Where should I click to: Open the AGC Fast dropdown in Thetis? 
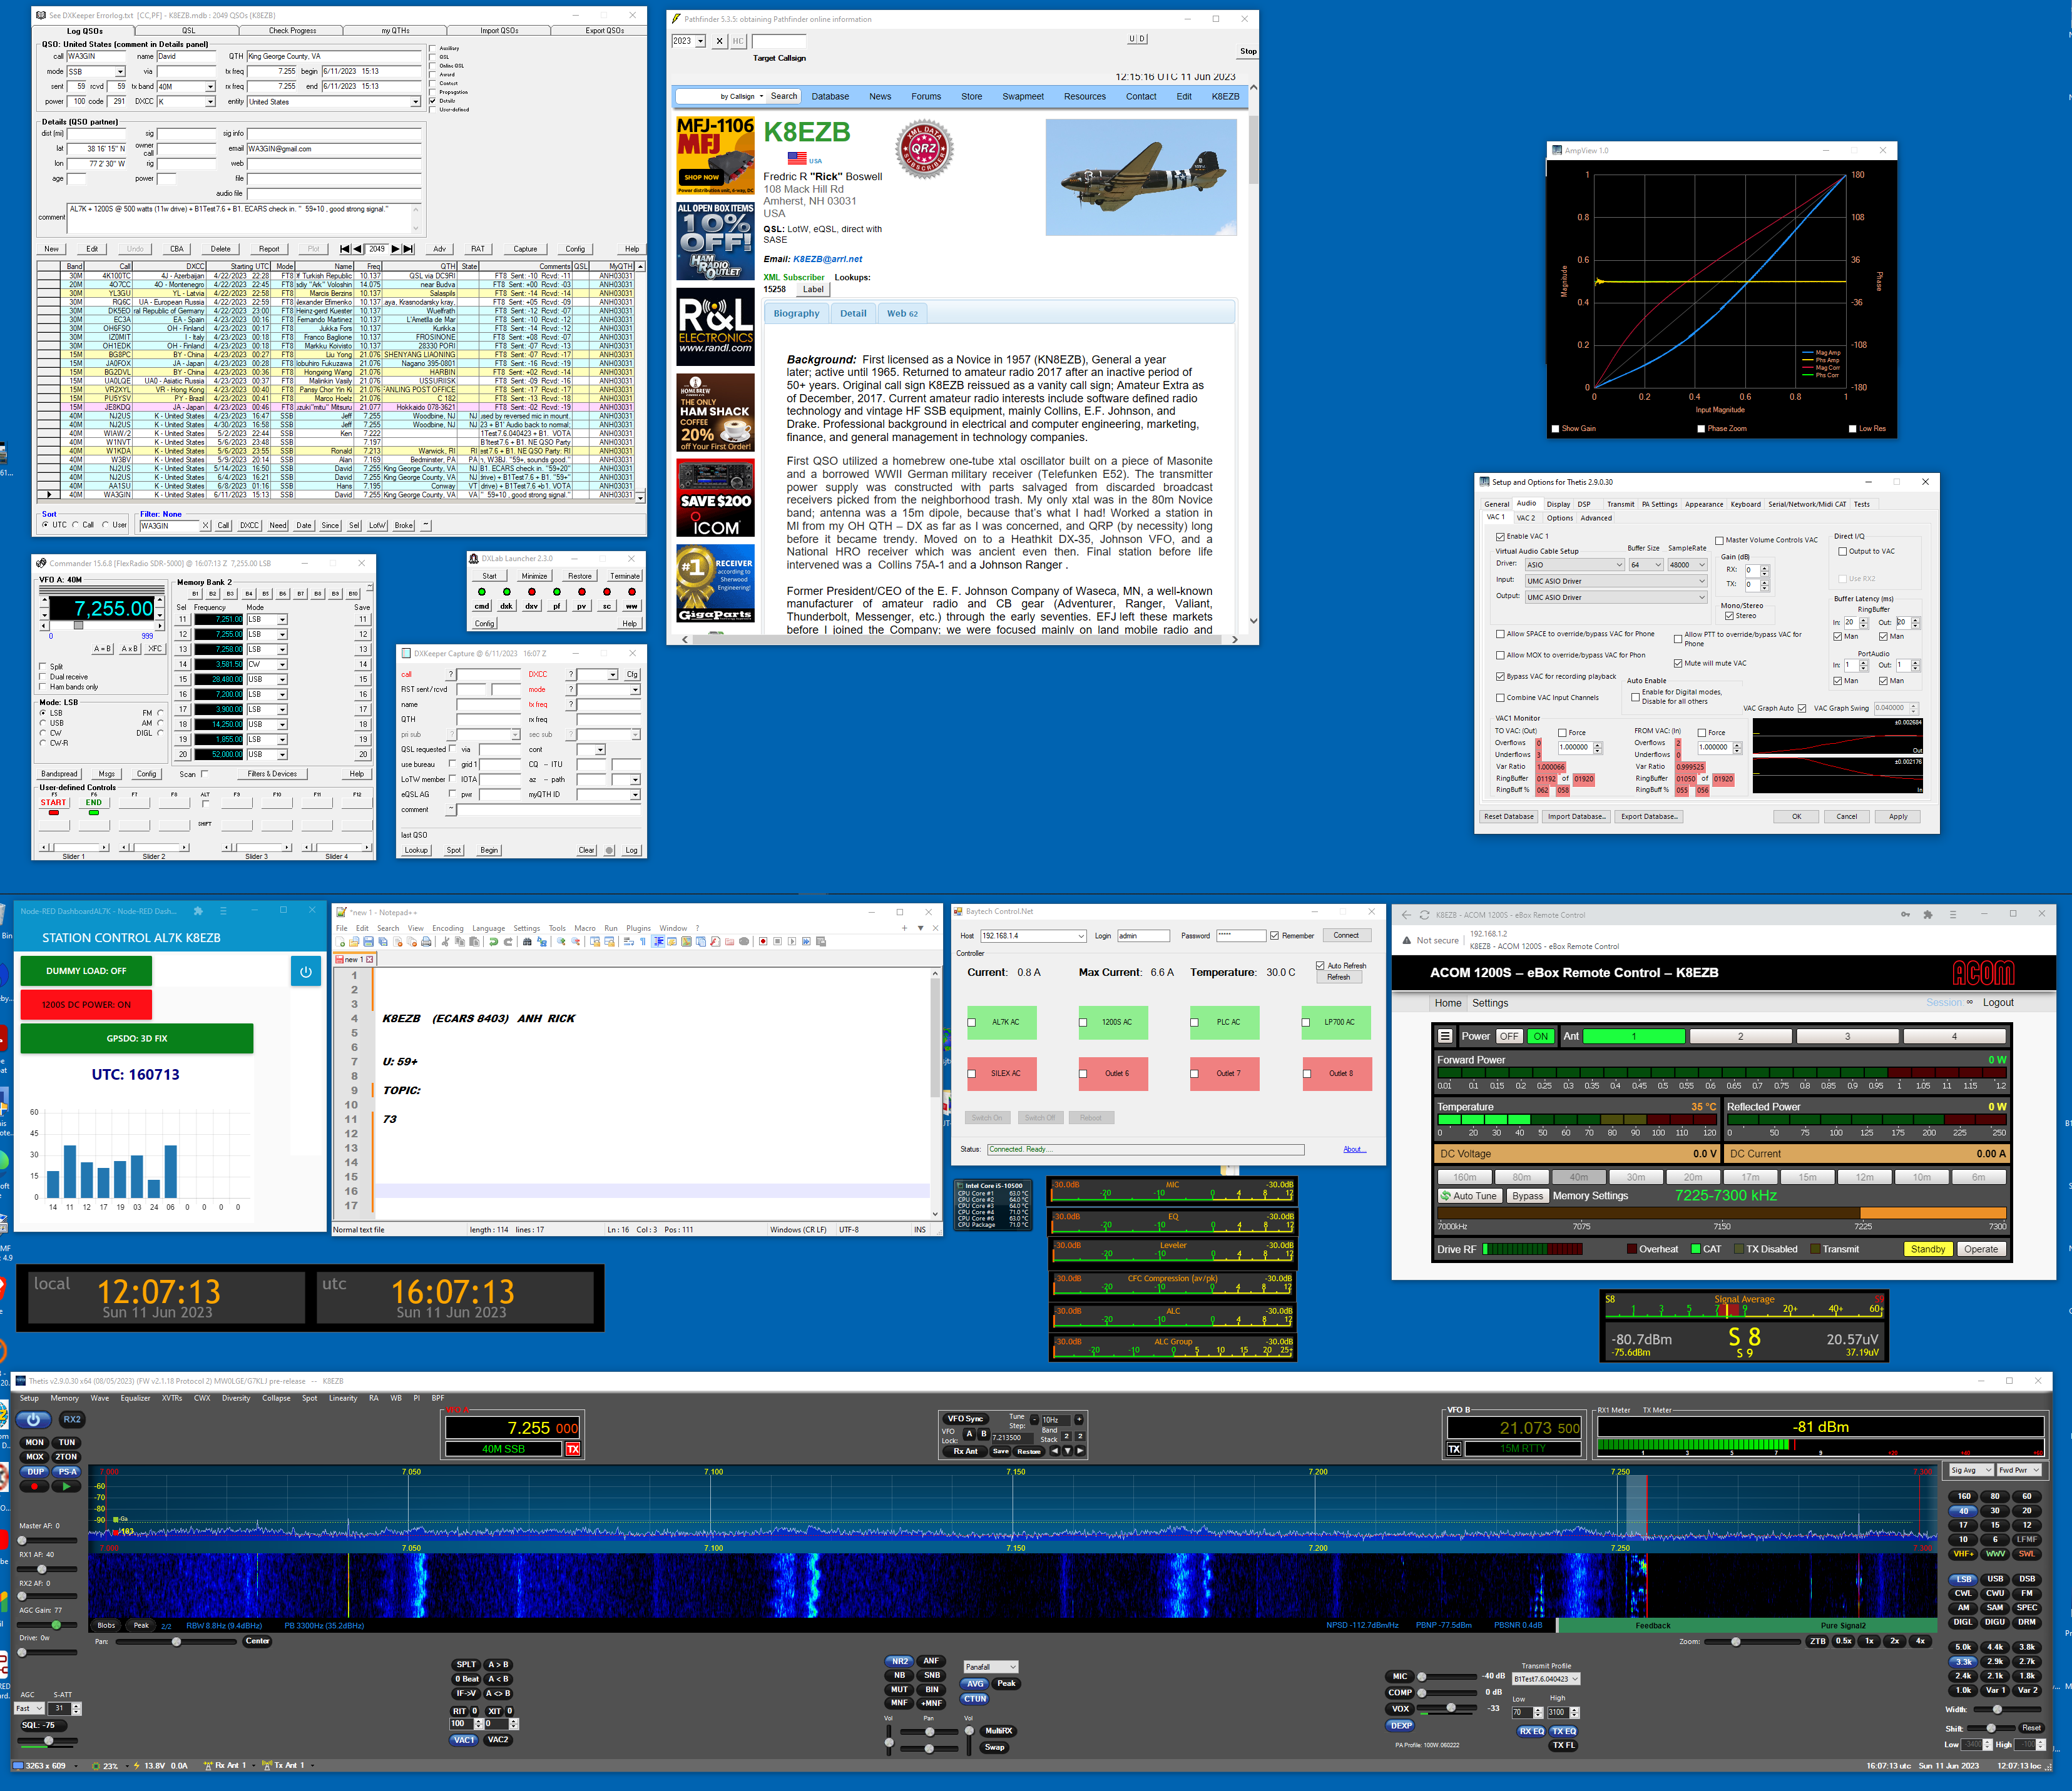(29, 1709)
